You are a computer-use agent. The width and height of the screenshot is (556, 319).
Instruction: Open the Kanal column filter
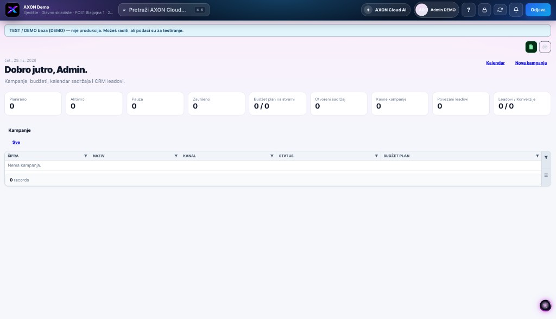click(272, 156)
